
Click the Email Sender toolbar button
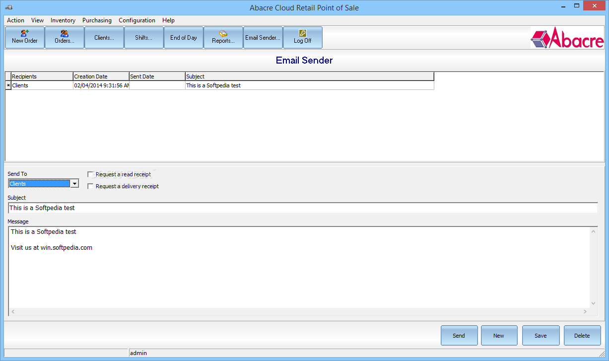click(x=263, y=38)
